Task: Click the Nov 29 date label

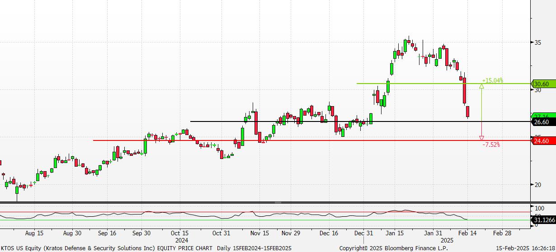Action: [x=291, y=233]
